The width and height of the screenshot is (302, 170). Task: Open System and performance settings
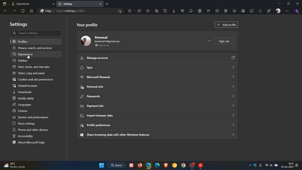pos(36,117)
